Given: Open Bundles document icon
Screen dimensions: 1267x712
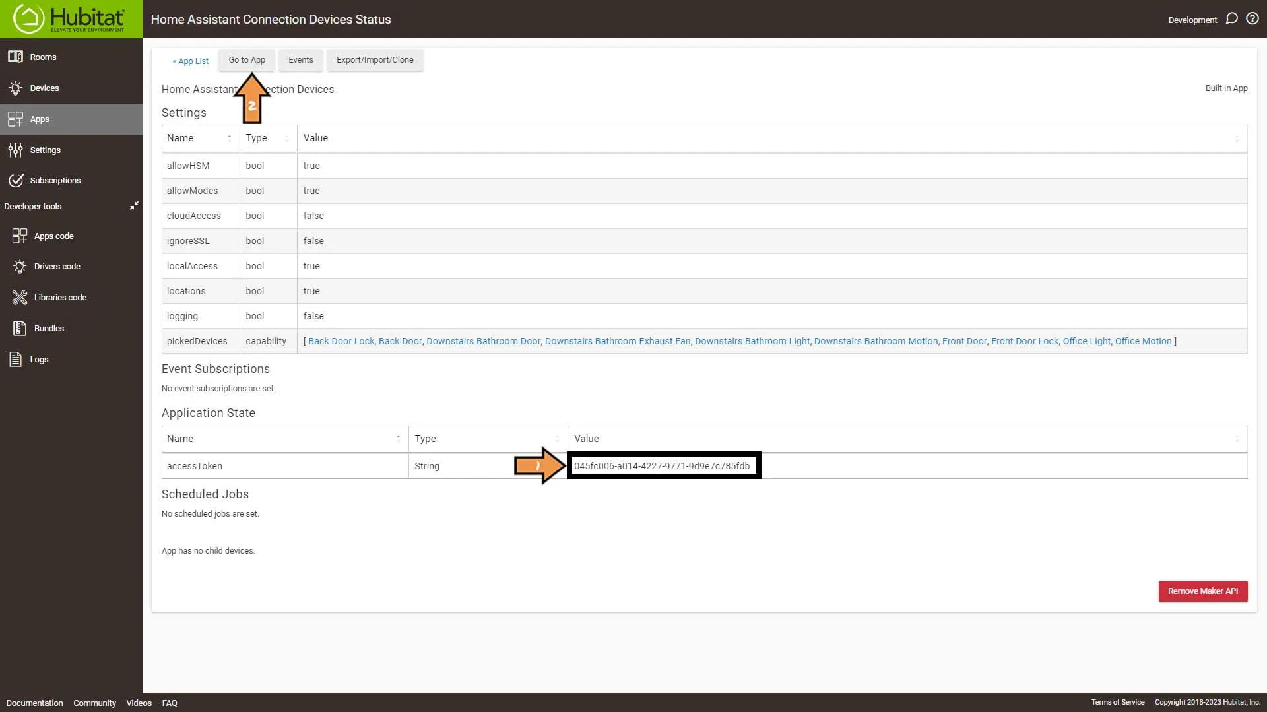Looking at the screenshot, I should tap(19, 328).
